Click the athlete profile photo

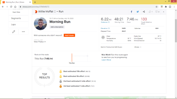click(x=40, y=24)
